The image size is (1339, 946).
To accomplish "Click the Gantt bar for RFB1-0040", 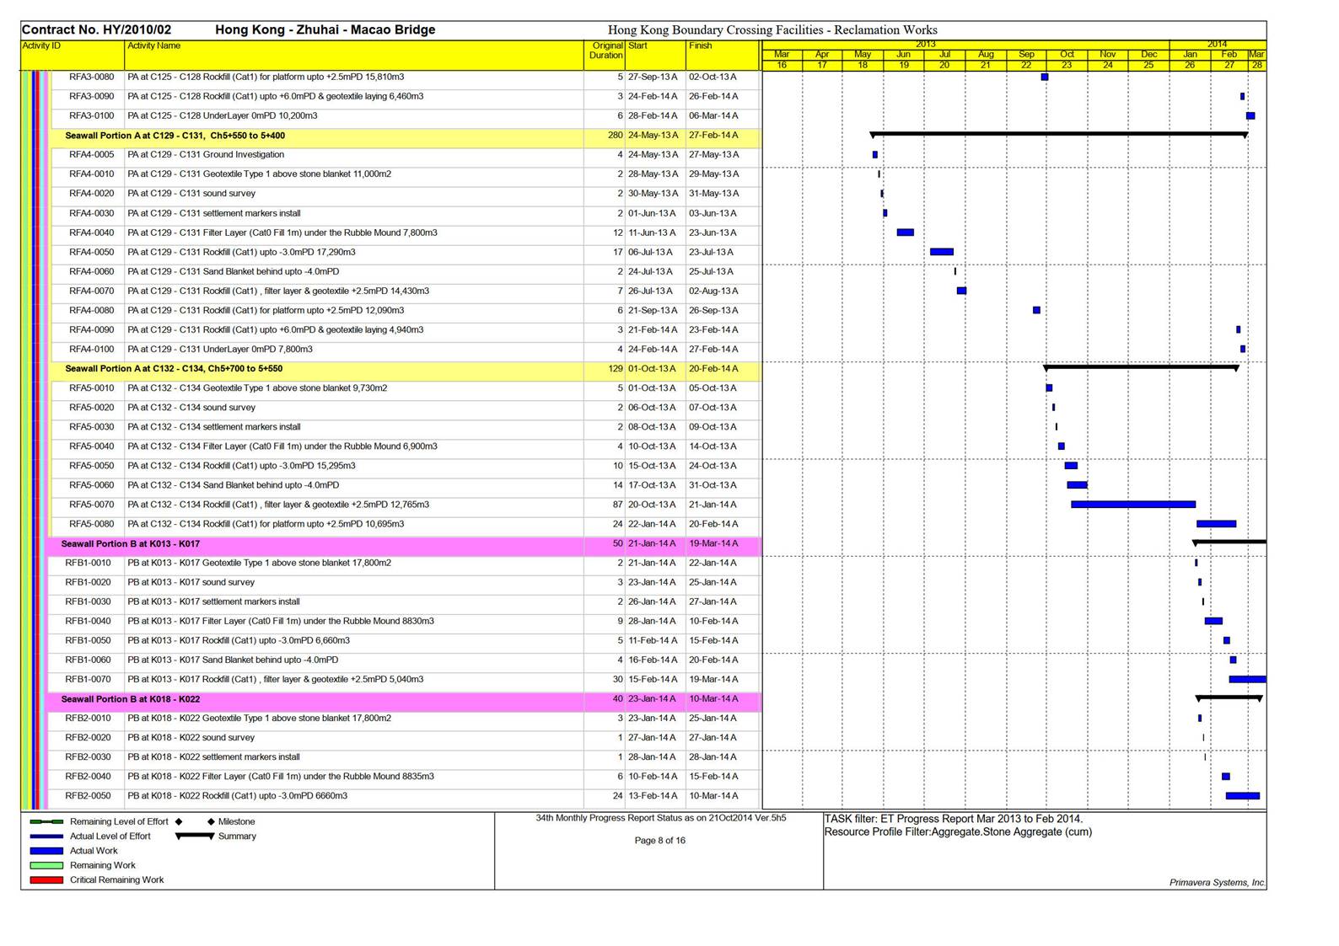I will pyautogui.click(x=1213, y=621).
